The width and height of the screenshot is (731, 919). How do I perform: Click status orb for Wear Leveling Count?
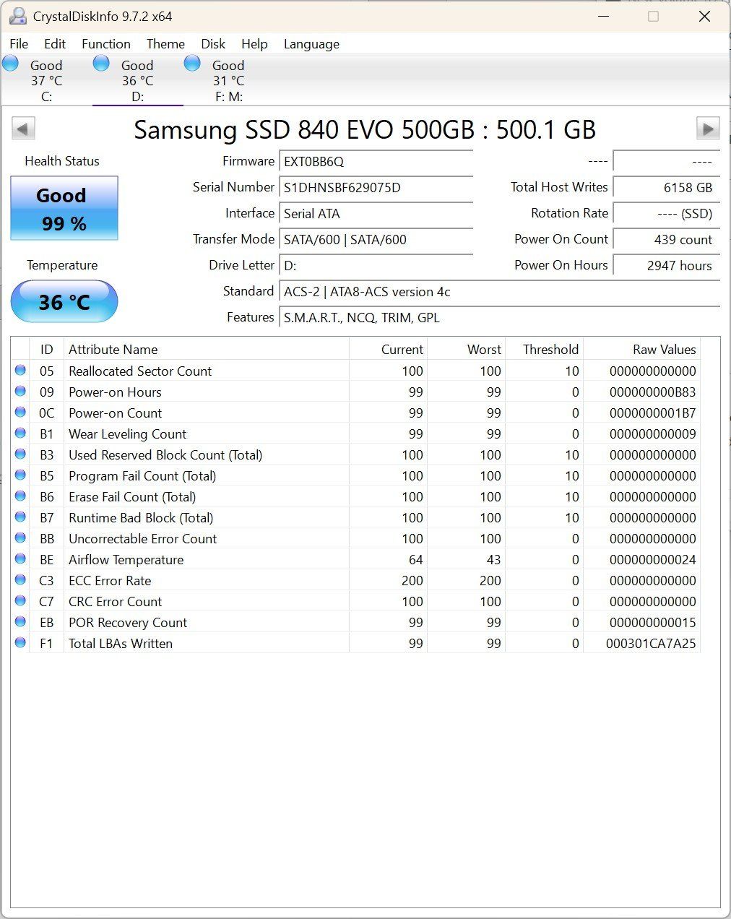coord(20,433)
